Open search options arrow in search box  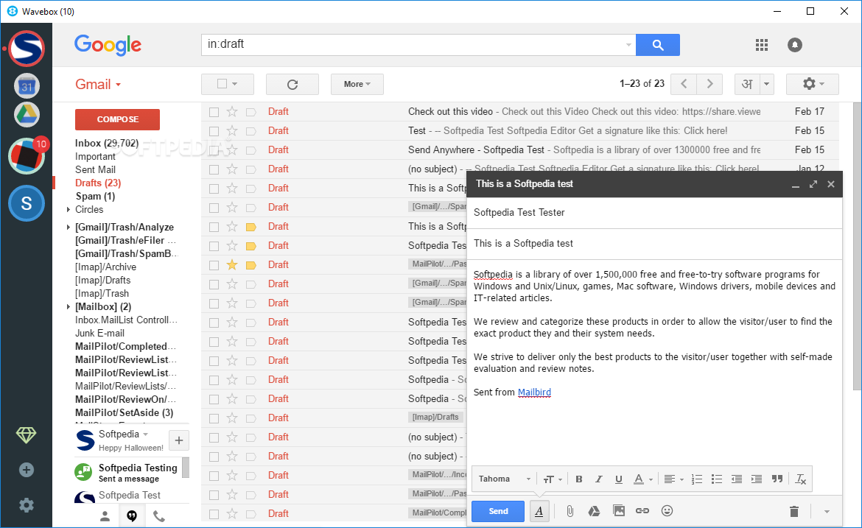tap(628, 45)
